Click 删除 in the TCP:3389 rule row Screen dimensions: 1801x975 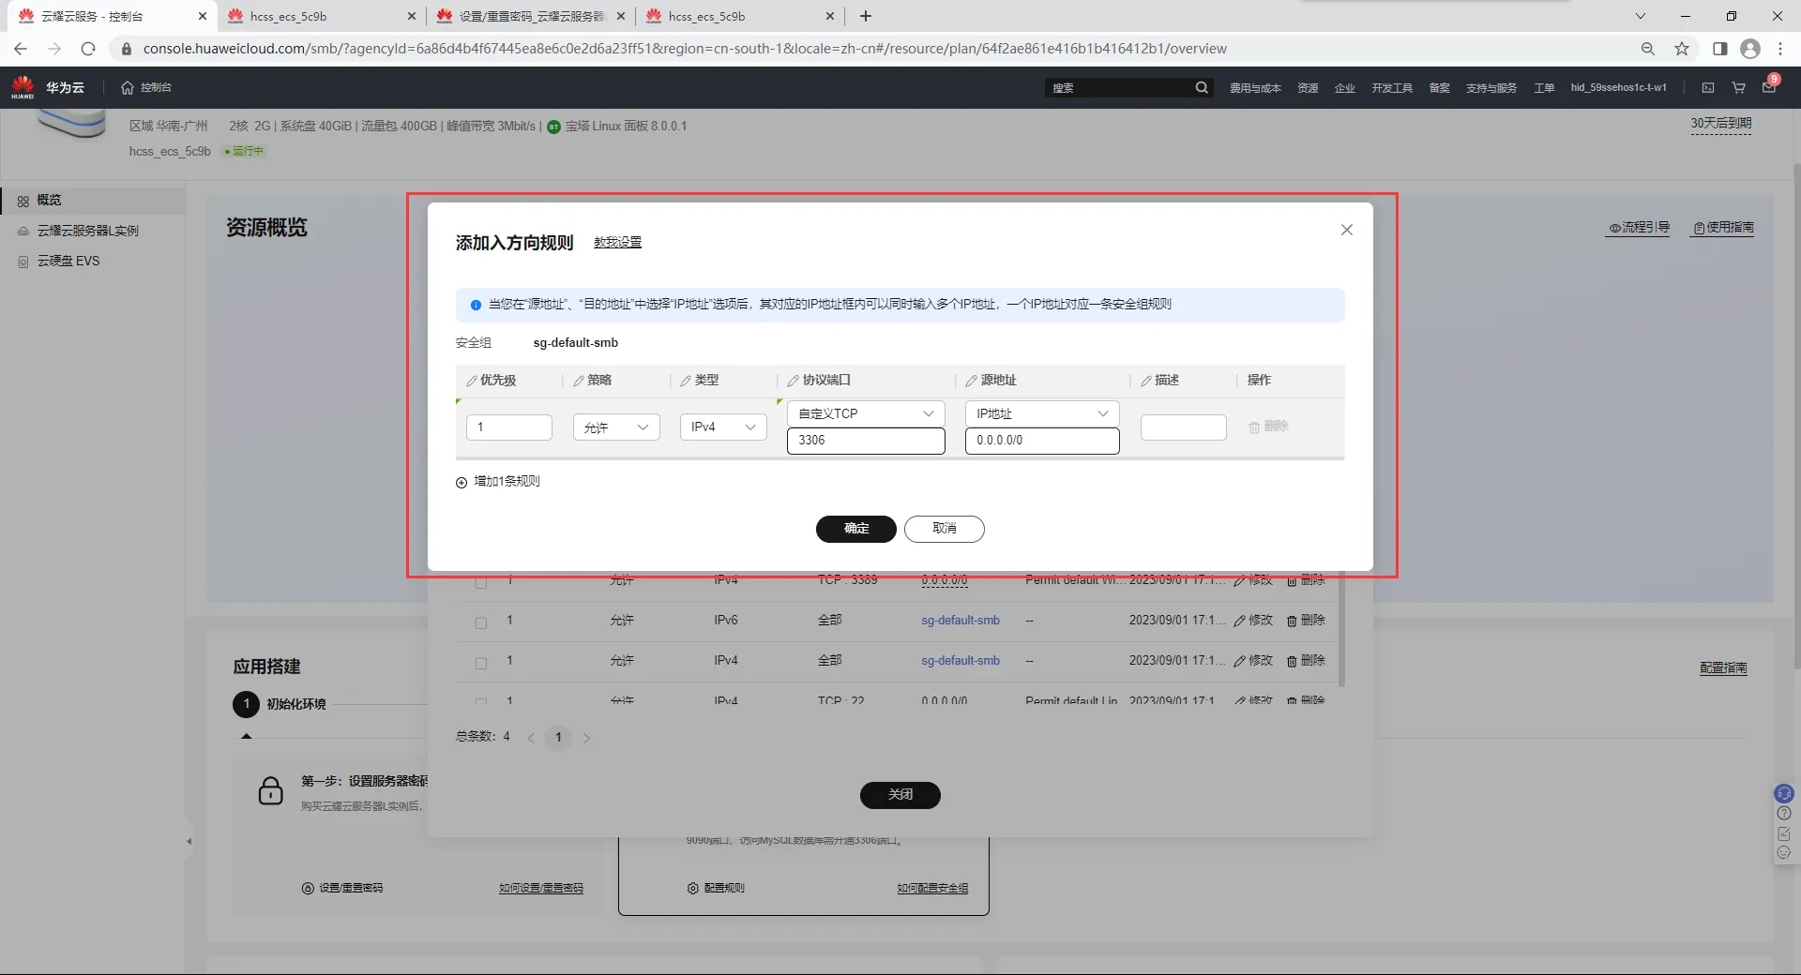coord(1306,580)
